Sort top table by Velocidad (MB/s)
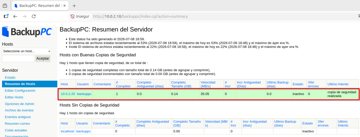360x137 pixels. [208, 84]
